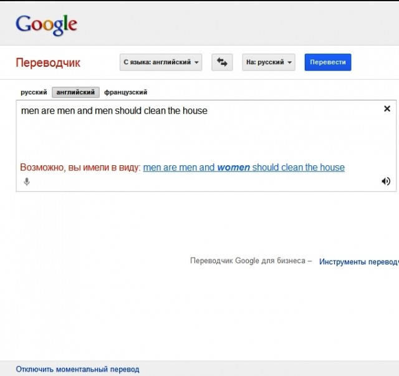Click the 'Возможно, вы имели в виду' label
This screenshot has height=376, width=399.
pos(80,167)
